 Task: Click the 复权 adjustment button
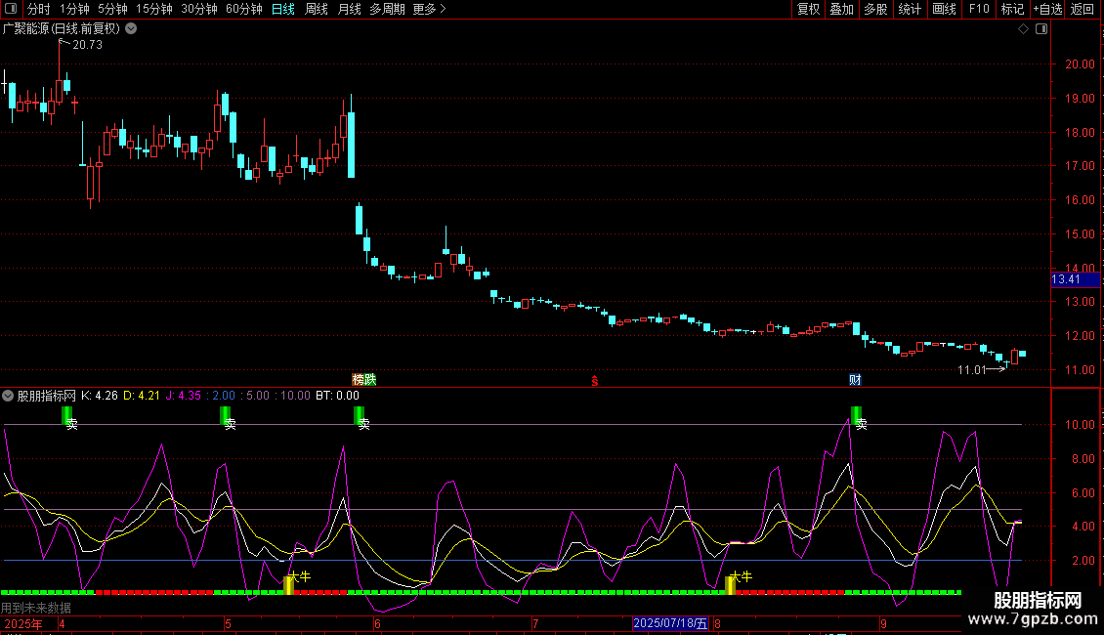tap(808, 9)
